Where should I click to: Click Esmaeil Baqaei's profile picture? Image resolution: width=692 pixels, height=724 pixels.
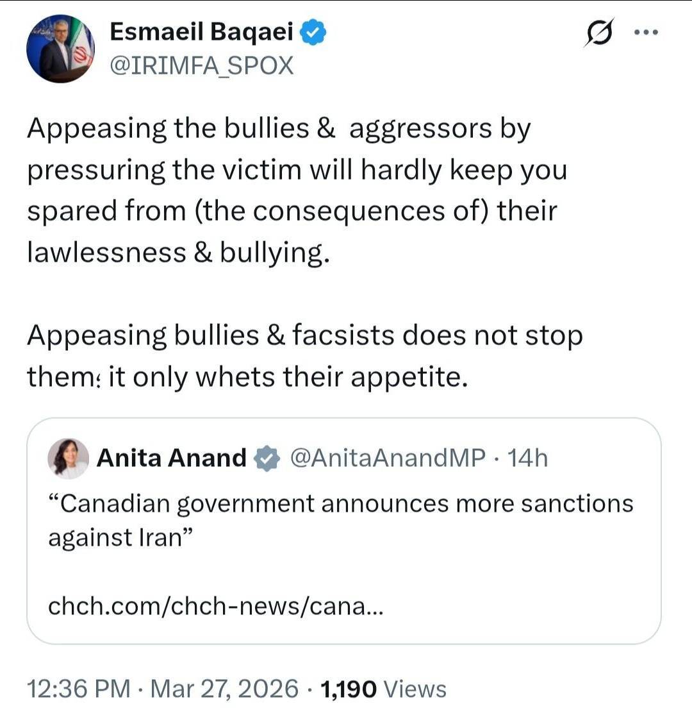[60, 50]
